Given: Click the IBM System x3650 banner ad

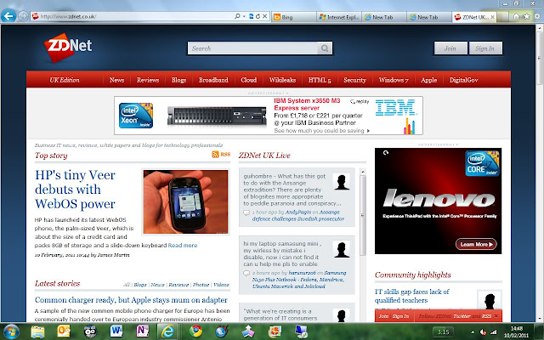Looking at the screenshot, I should click(x=269, y=116).
